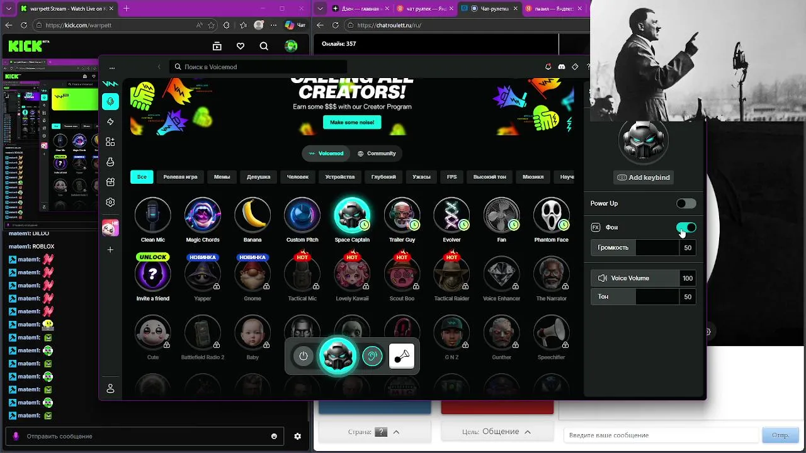Open emoji picker in Kick chat input

tap(274, 436)
